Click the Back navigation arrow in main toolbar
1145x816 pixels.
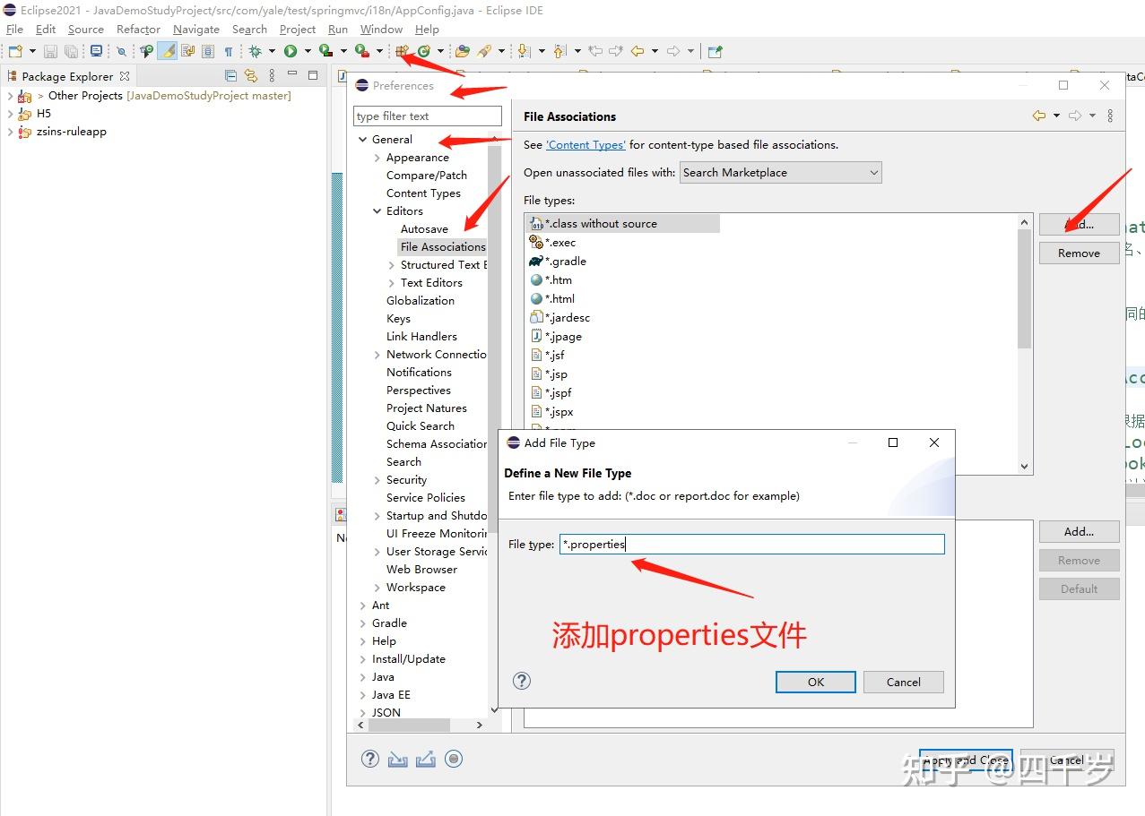coord(638,51)
